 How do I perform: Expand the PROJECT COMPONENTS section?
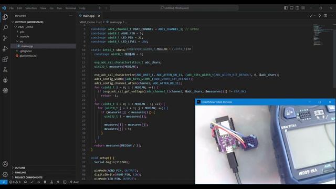43,177
